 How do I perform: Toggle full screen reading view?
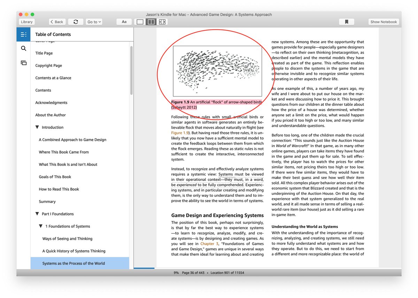(x=162, y=22)
